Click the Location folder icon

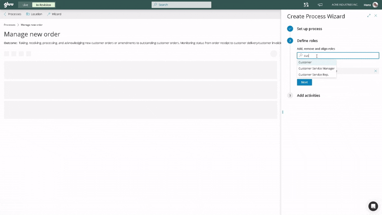tap(28, 14)
